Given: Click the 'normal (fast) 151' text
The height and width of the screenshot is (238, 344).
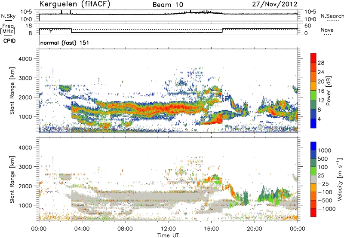Looking at the screenshot, I should tap(65, 43).
